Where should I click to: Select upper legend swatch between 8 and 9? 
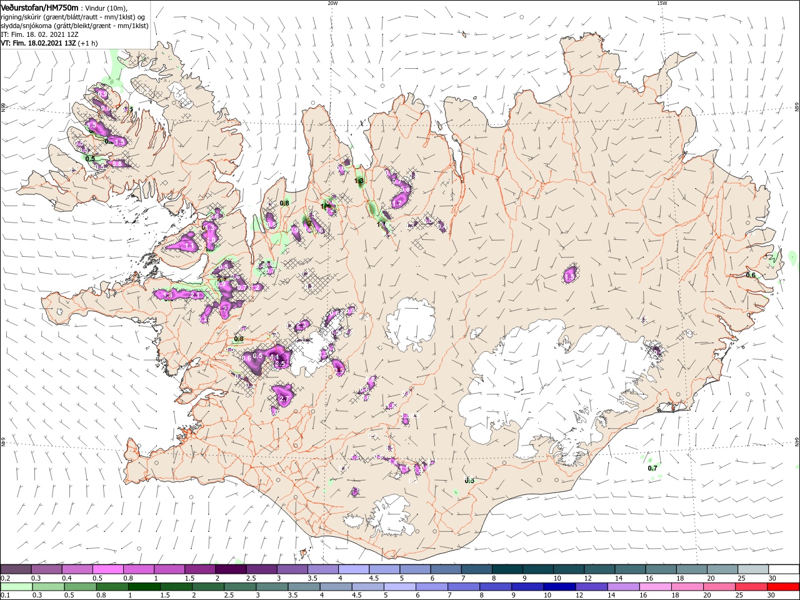coord(507,569)
